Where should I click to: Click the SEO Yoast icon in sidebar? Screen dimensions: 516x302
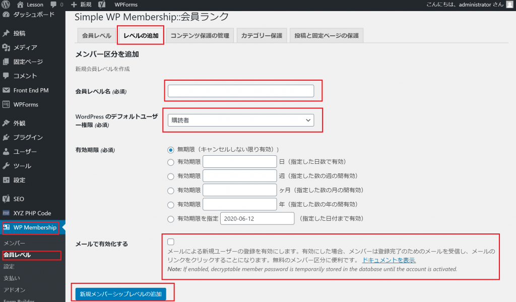(6, 199)
